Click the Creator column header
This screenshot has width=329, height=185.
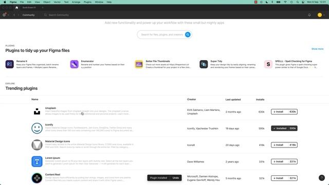(x=192, y=99)
